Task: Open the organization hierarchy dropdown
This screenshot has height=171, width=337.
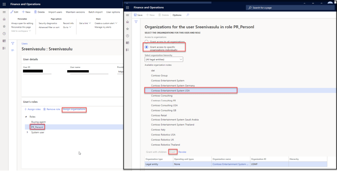Action: pyautogui.click(x=164, y=59)
